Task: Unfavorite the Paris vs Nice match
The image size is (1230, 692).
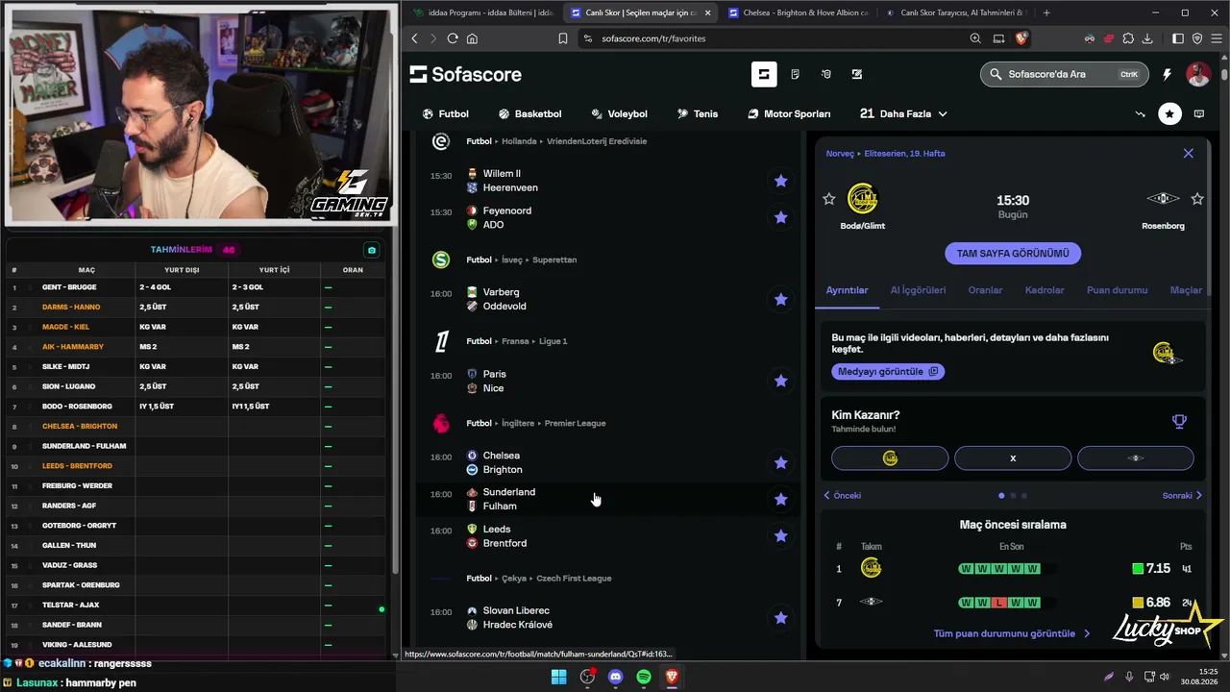Action: (x=780, y=381)
